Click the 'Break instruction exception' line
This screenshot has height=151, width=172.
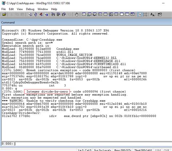(x=69, y=70)
